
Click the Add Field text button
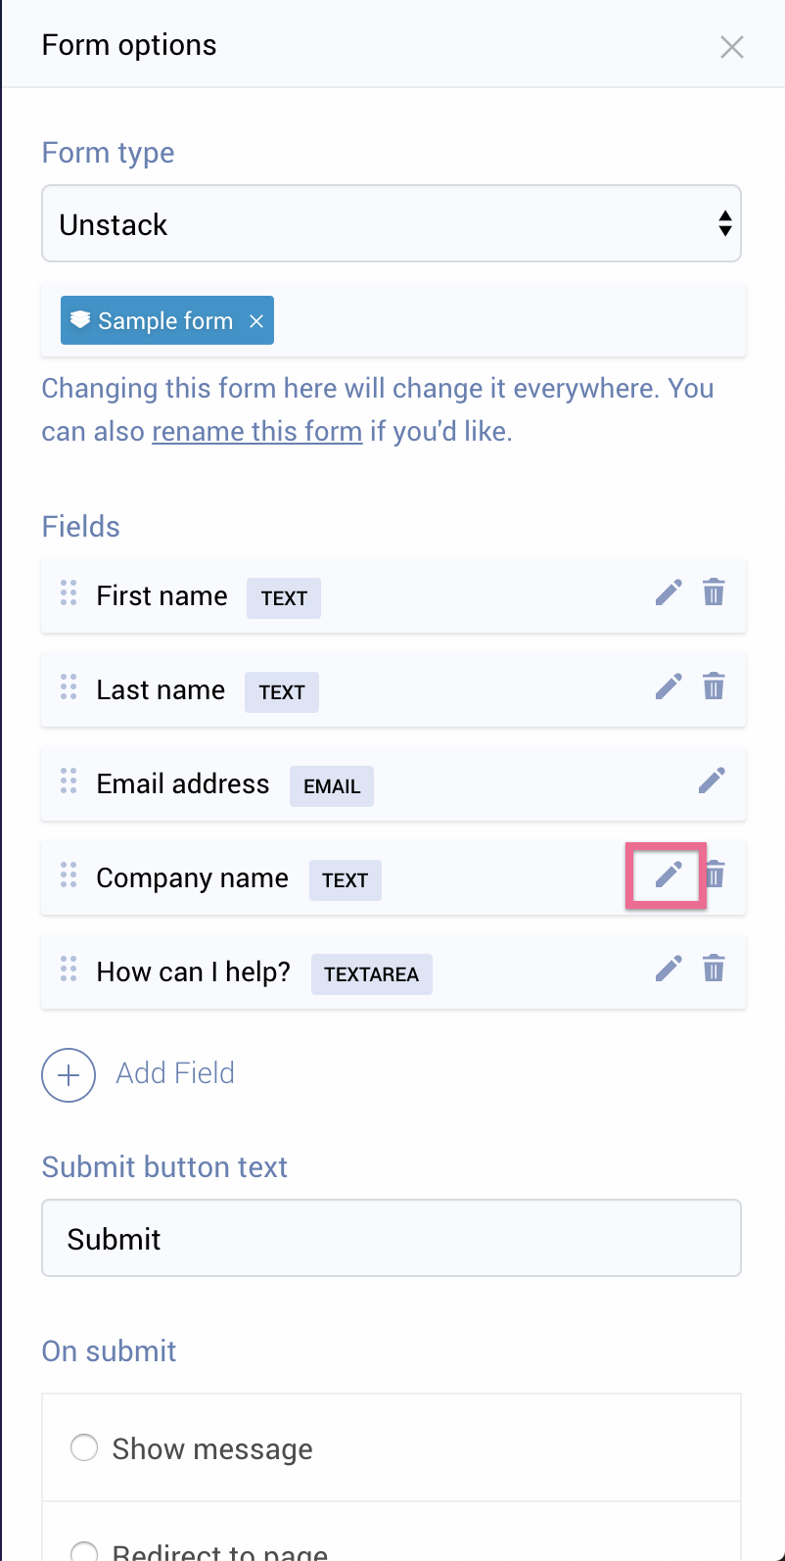click(175, 1073)
